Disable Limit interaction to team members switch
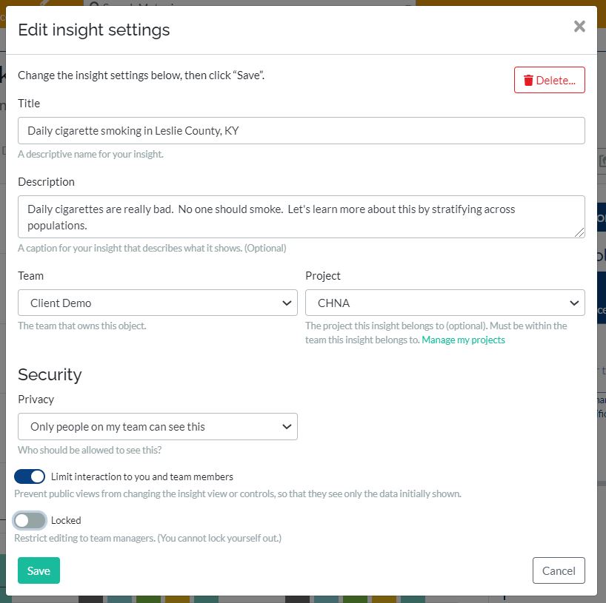This screenshot has width=606, height=603. 30,476
